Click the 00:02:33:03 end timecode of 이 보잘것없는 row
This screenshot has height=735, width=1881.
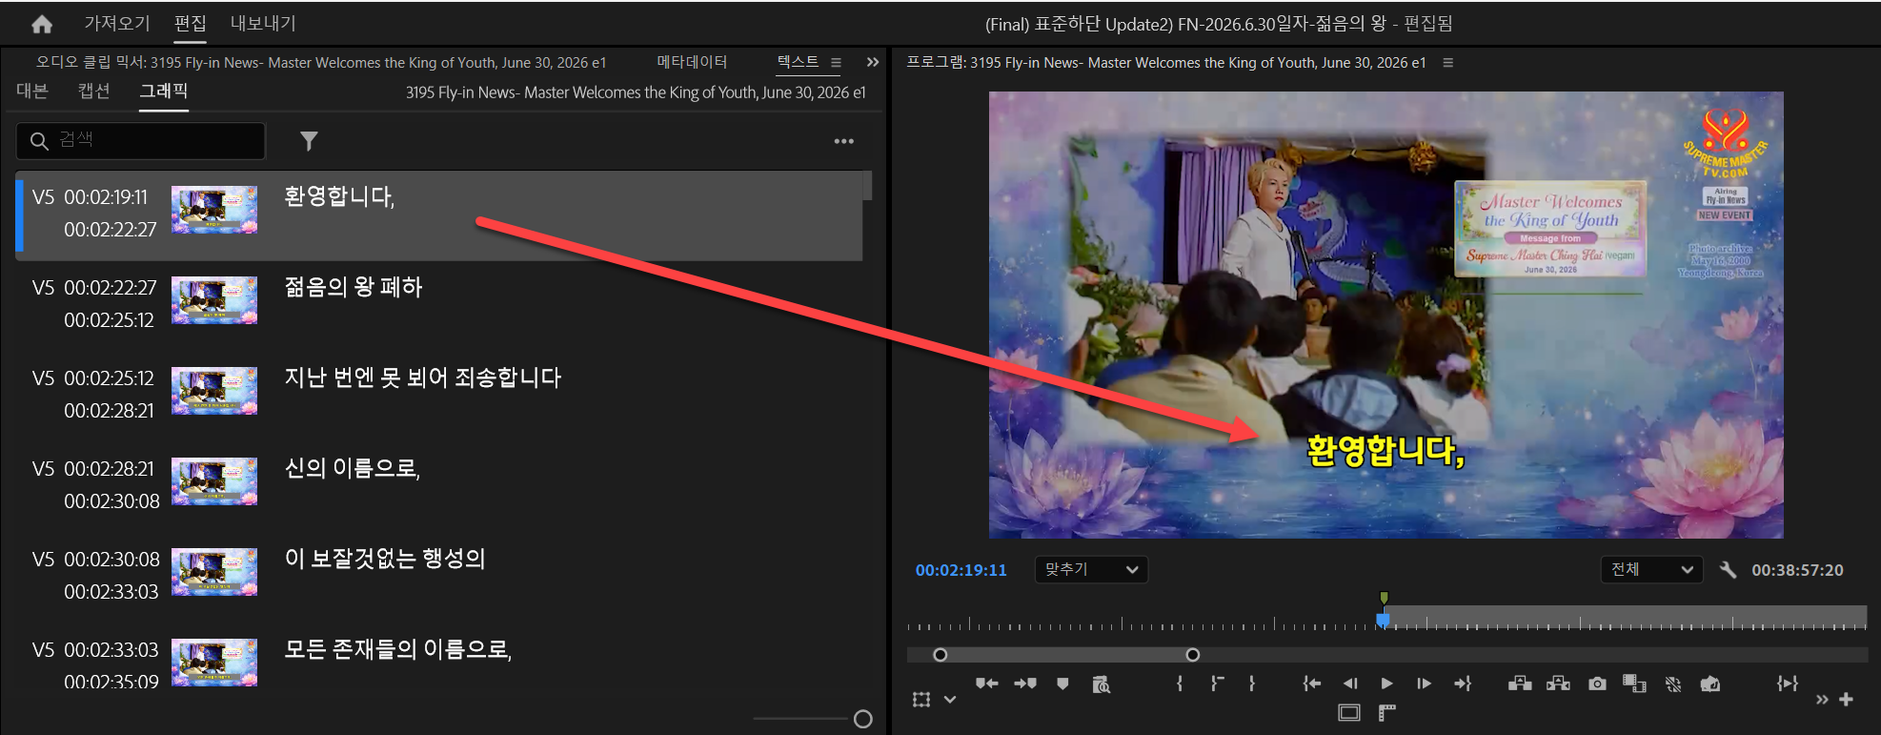click(x=111, y=592)
